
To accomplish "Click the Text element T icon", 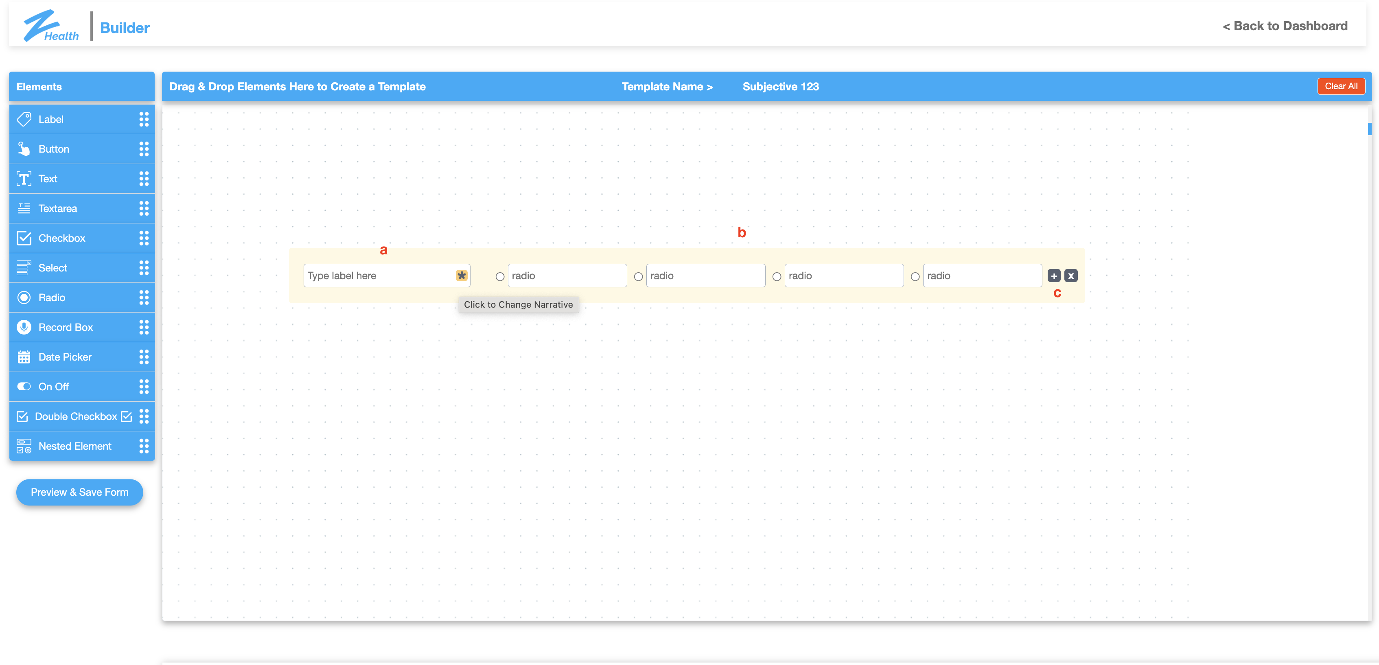I will 24,178.
